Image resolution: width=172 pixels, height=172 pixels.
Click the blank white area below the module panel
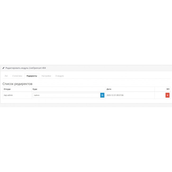(x=86, y=138)
